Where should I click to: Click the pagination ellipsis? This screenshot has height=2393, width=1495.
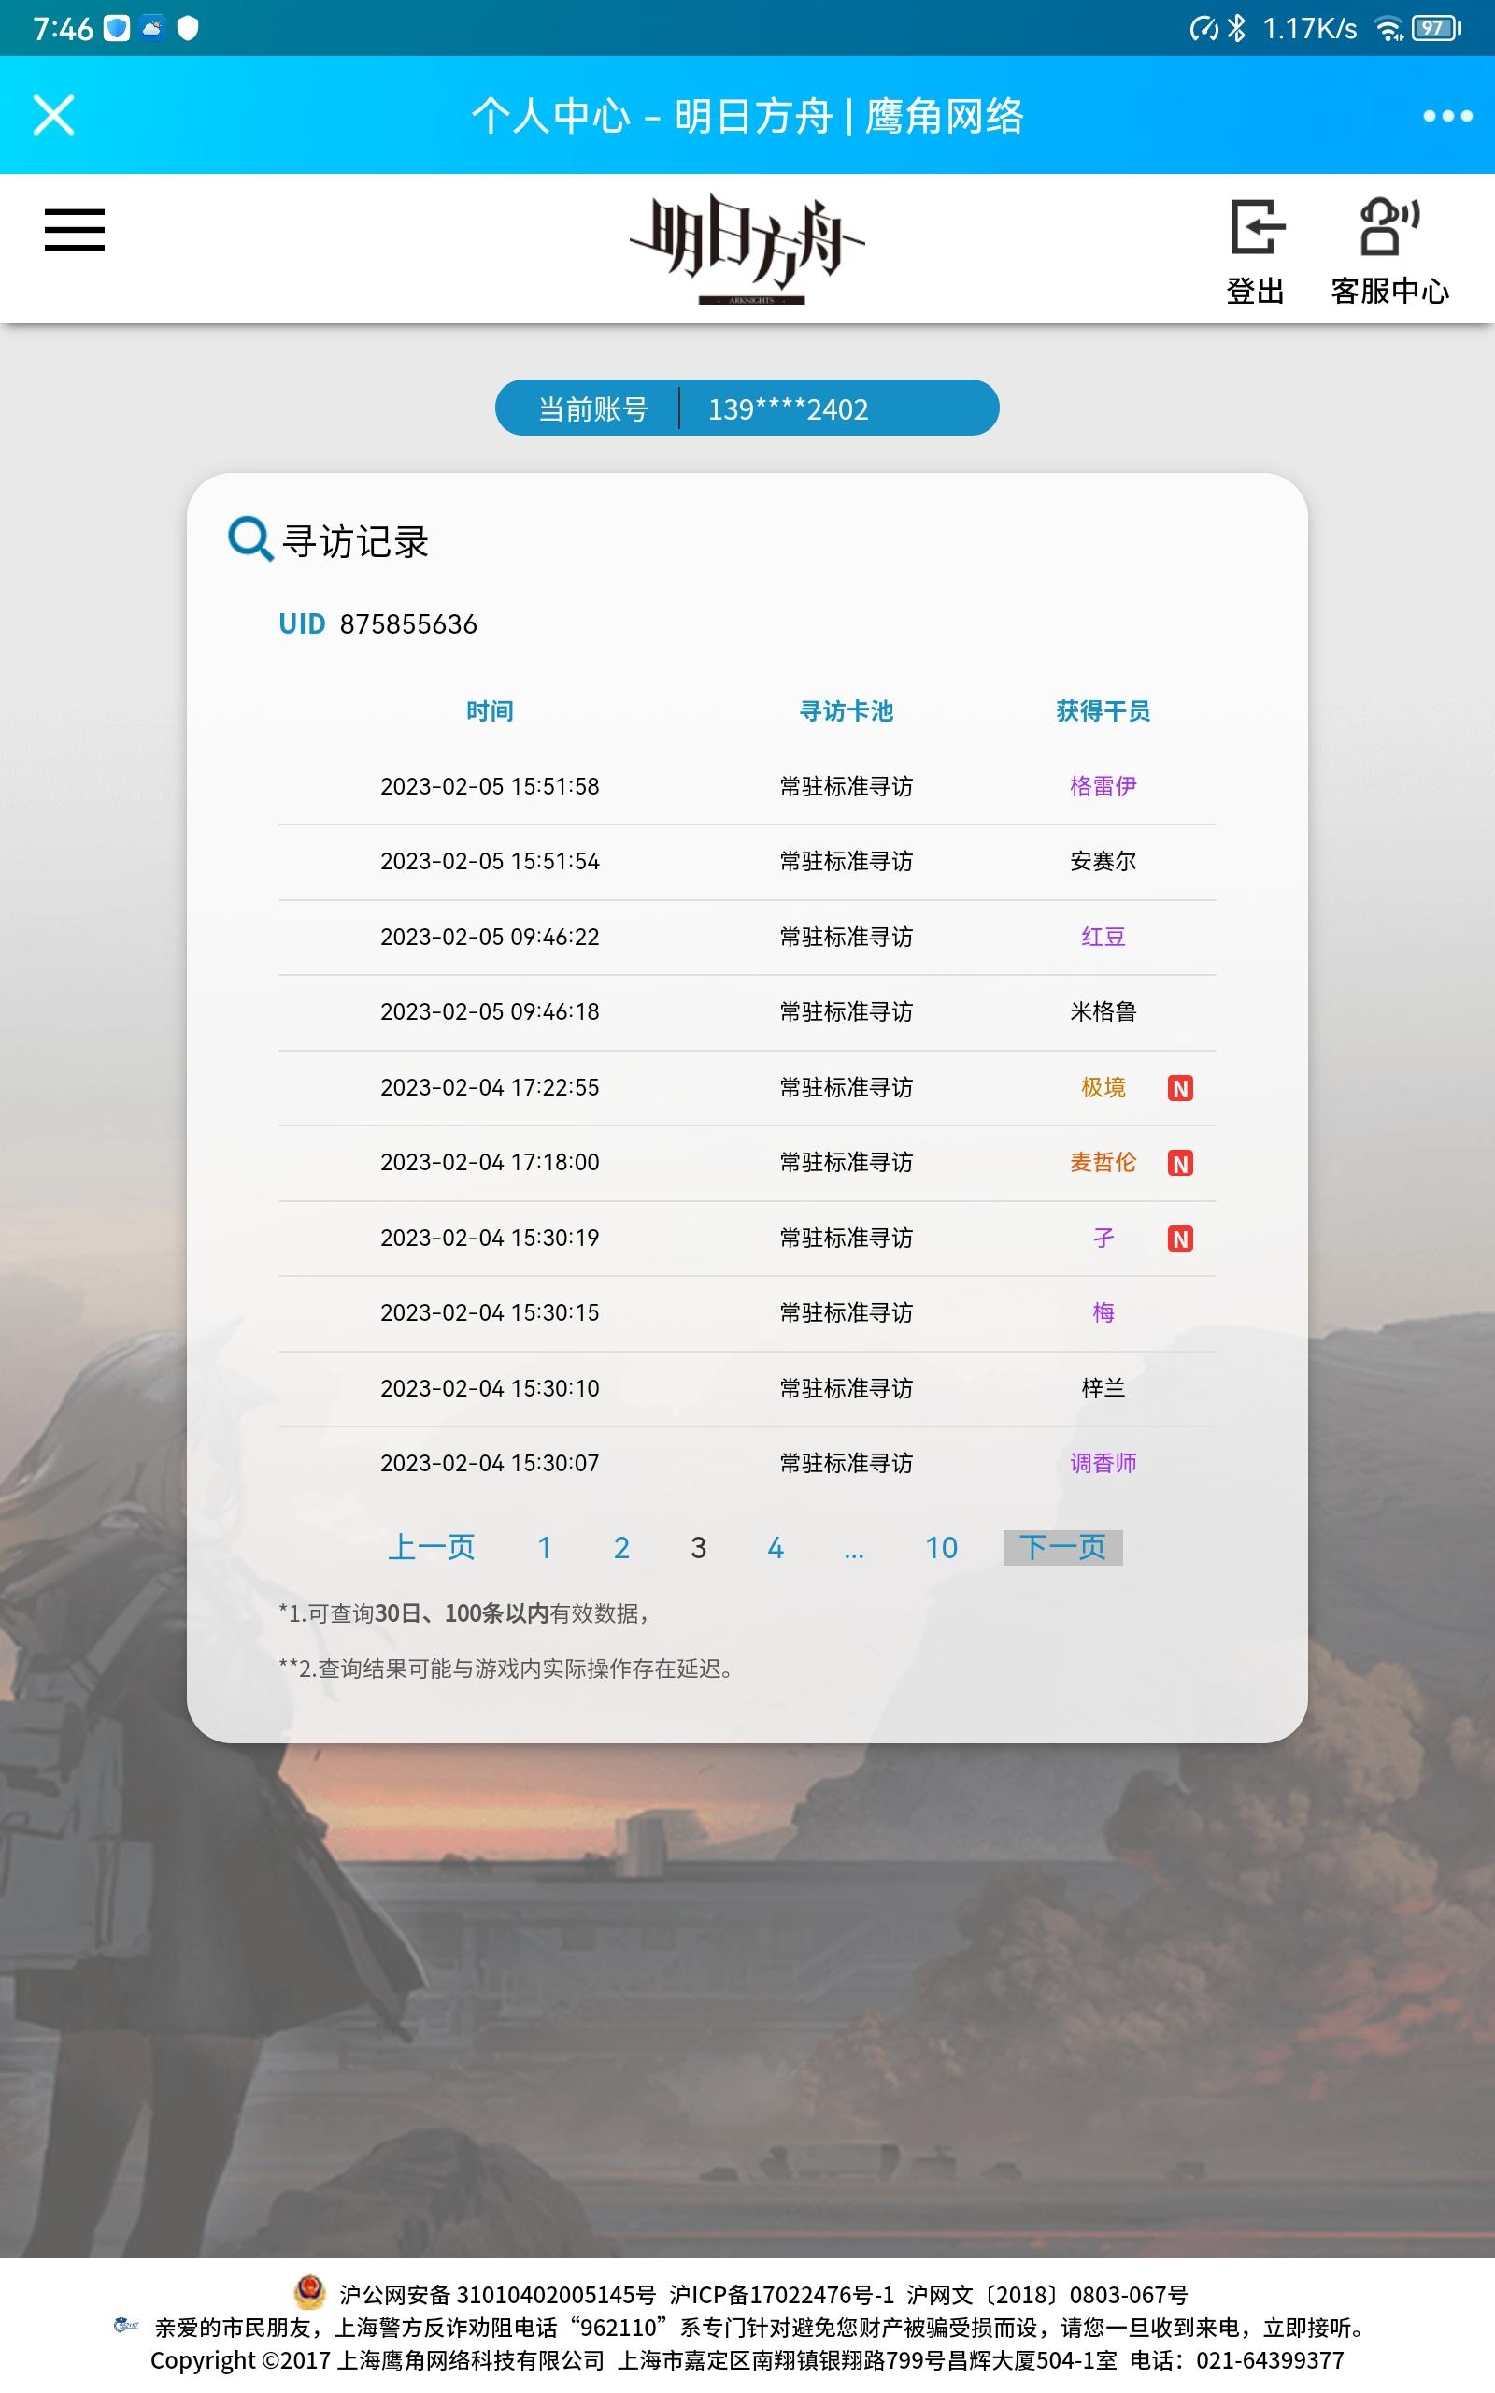854,1553
